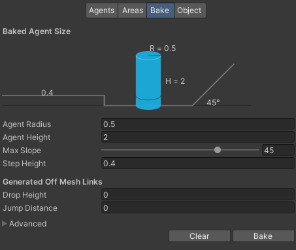296x250 pixels.
Task: Click the Step Height label
Action: (24, 164)
